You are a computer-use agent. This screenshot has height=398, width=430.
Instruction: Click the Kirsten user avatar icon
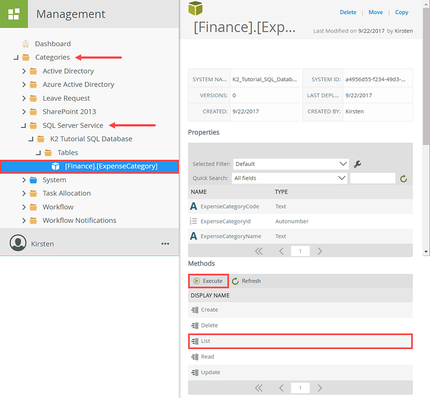(18, 243)
